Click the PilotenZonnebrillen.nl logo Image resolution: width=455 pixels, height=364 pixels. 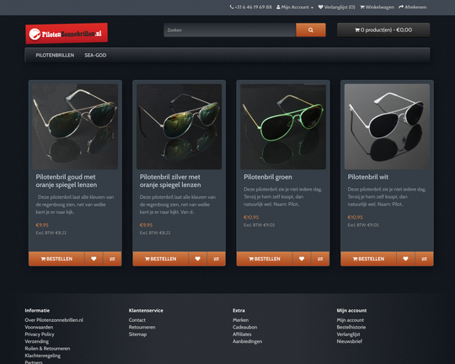67,34
